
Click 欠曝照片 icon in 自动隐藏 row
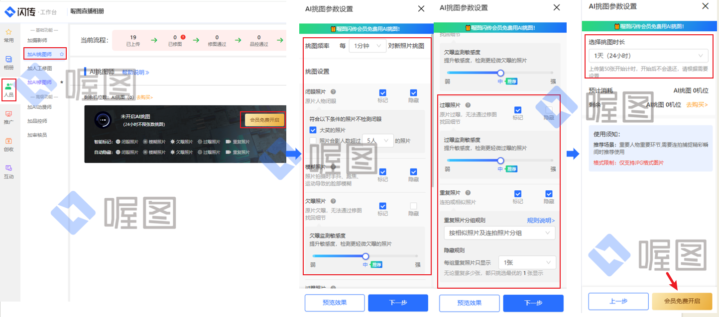click(172, 152)
